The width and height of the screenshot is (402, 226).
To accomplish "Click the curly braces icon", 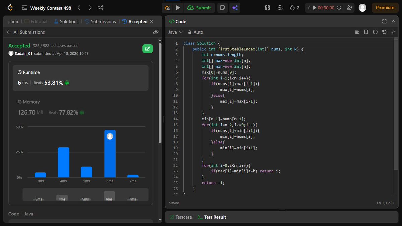I will 375,32.
